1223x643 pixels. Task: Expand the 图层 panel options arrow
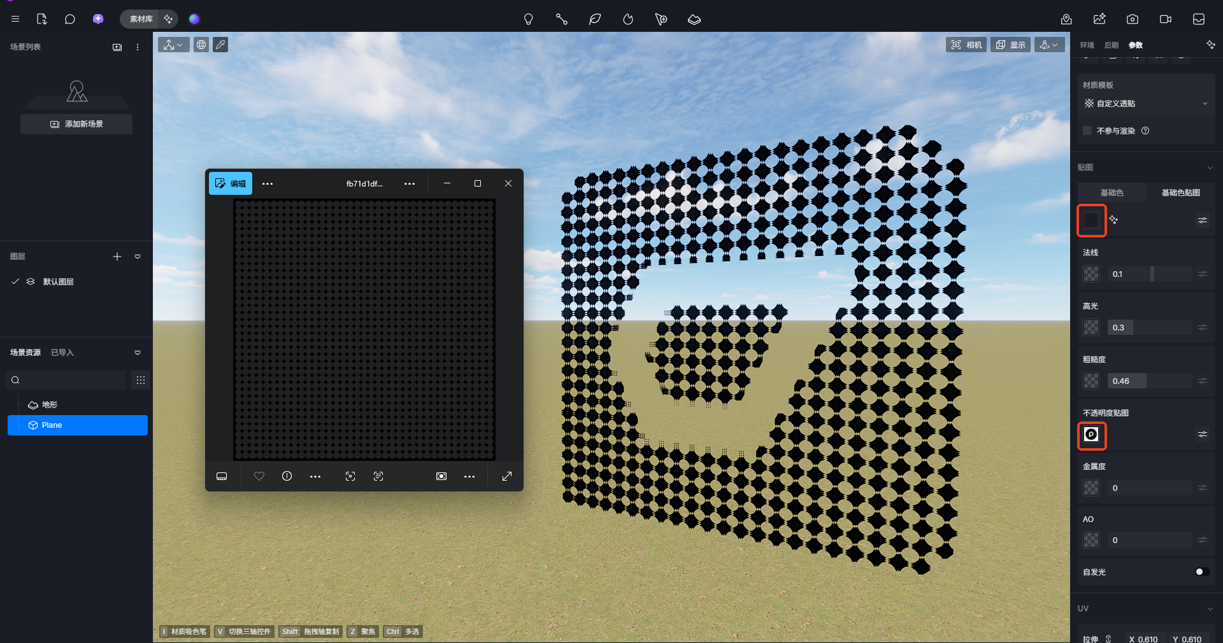[x=138, y=257]
